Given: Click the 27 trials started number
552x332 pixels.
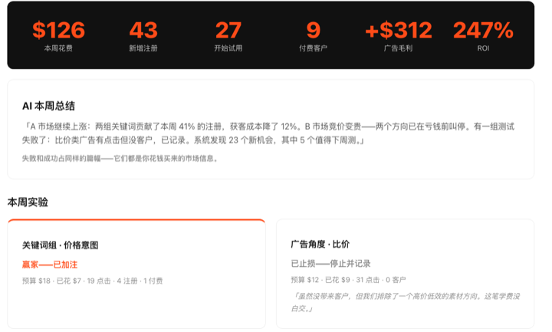Looking at the screenshot, I should point(228,30).
